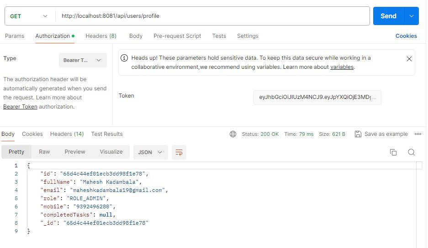
Task: Click the globe network icon
Action: click(x=233, y=134)
